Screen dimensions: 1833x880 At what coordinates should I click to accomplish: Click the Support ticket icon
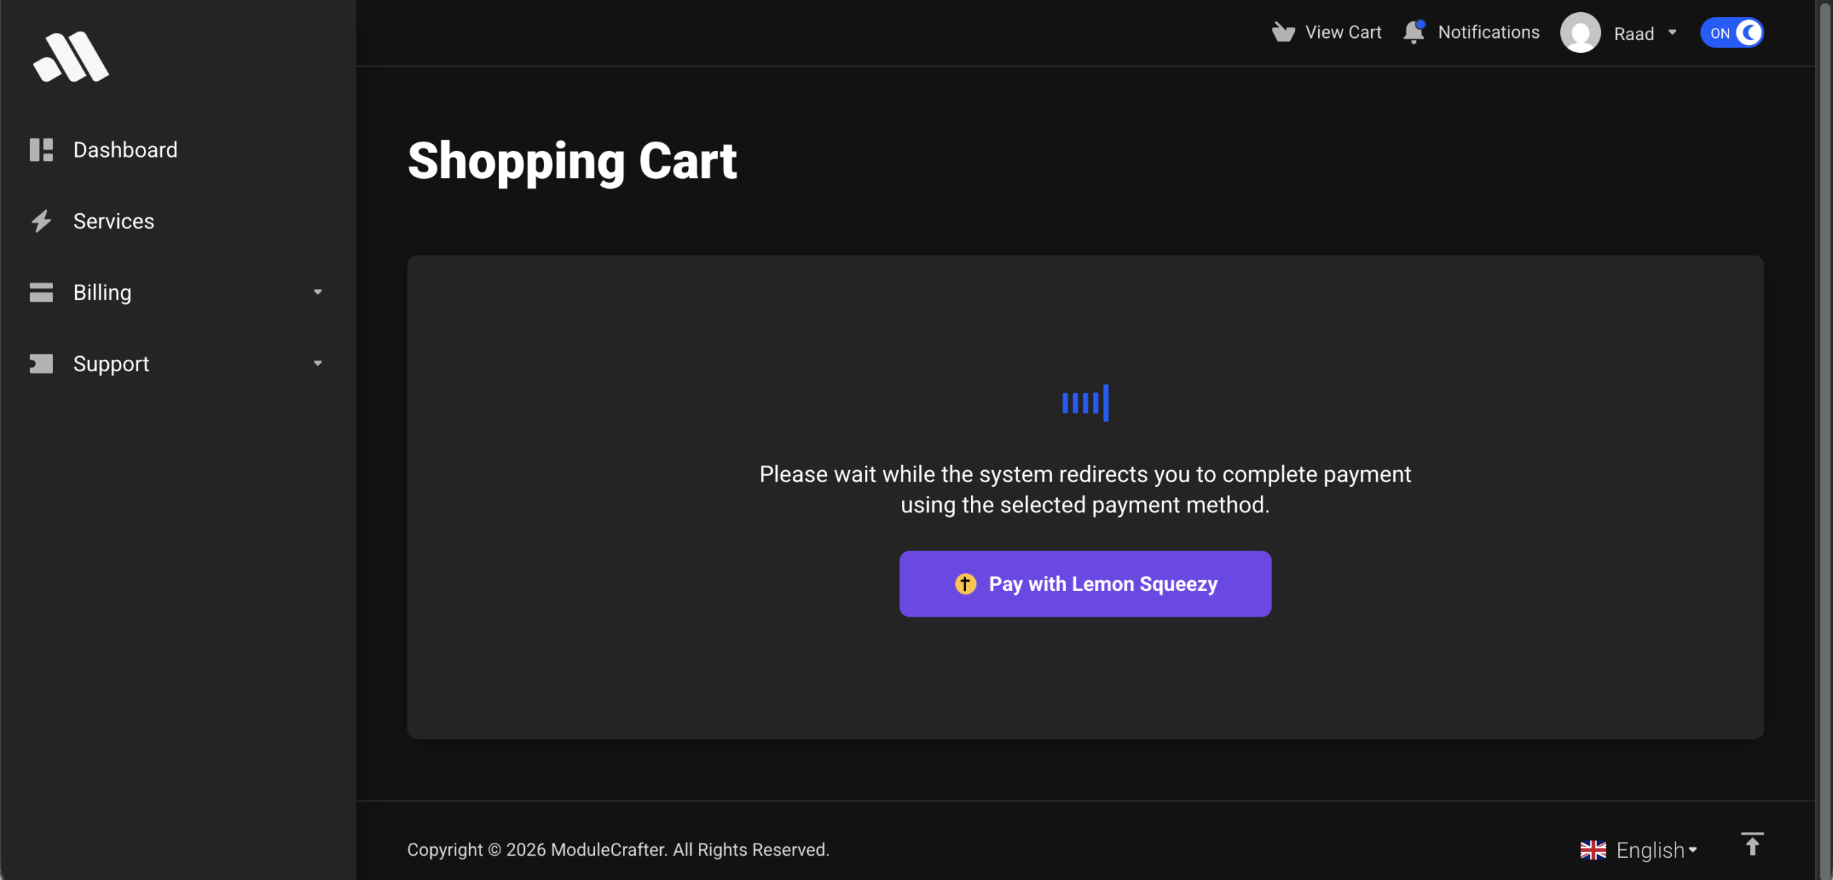pos(42,363)
